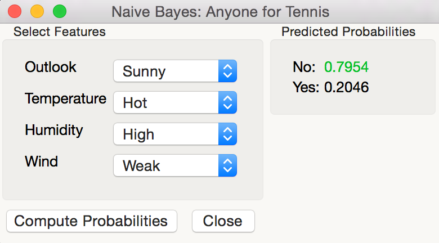Click the red window close button
The height and width of the screenshot is (243, 439).
click(x=15, y=11)
